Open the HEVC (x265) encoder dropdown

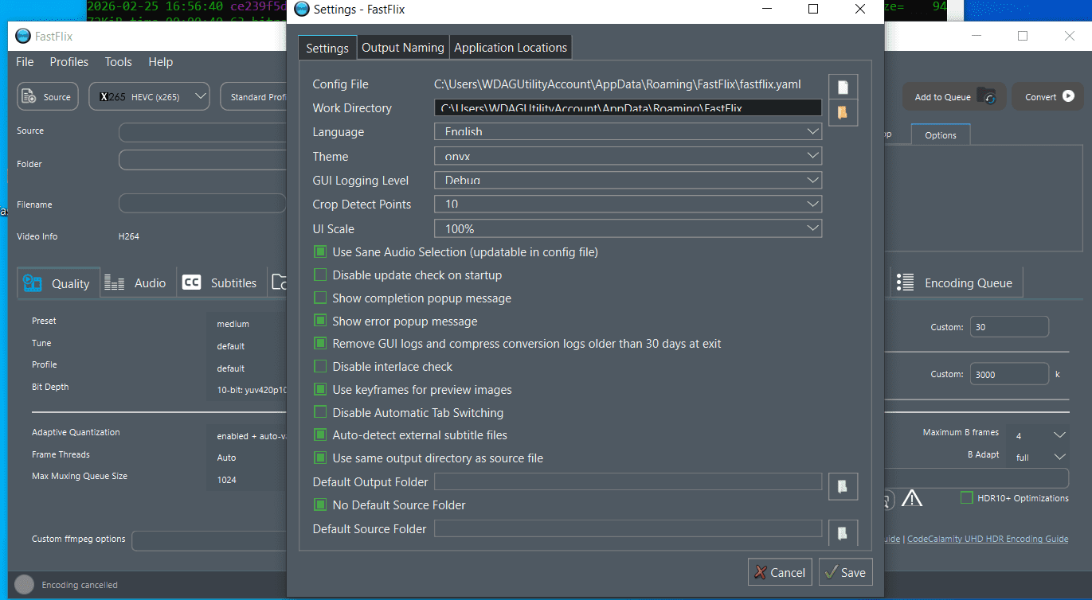pyautogui.click(x=149, y=97)
